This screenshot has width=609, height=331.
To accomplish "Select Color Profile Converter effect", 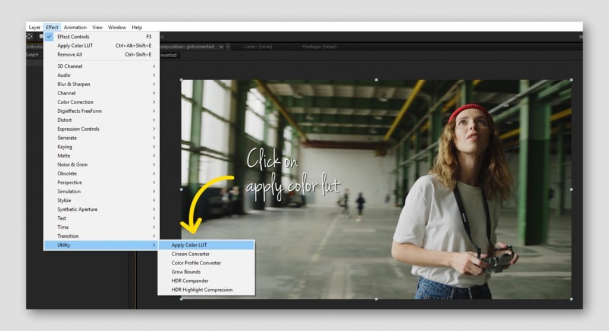I will [196, 263].
